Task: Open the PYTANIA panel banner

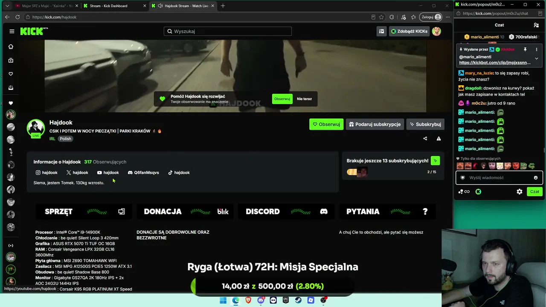Action: 387,211
